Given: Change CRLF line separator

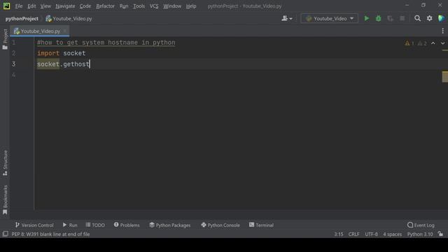Looking at the screenshot, I should tap(353, 234).
